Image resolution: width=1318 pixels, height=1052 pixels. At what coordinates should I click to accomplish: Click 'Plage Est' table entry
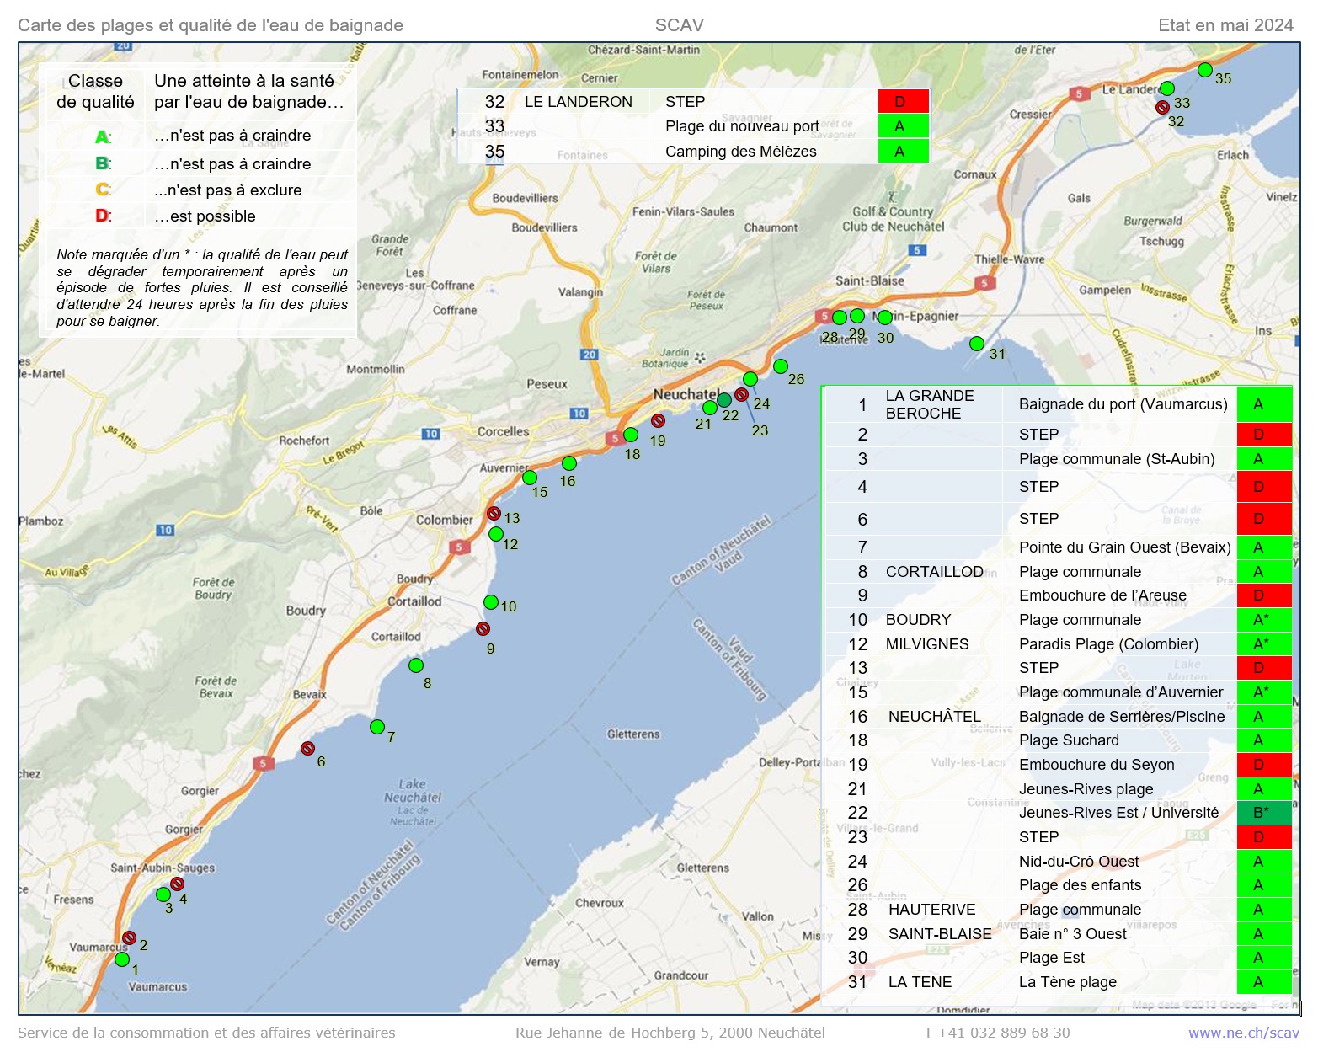(1052, 958)
